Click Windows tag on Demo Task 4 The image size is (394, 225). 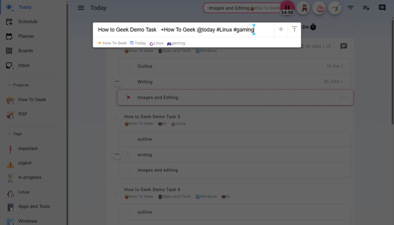coord(206,197)
